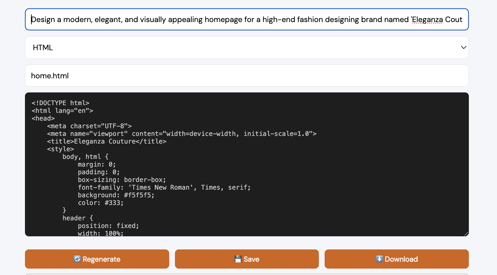Image resolution: width=497 pixels, height=275 pixels.
Task: Click the misspelled word 'Eleganza' in prompt
Action: point(427,20)
